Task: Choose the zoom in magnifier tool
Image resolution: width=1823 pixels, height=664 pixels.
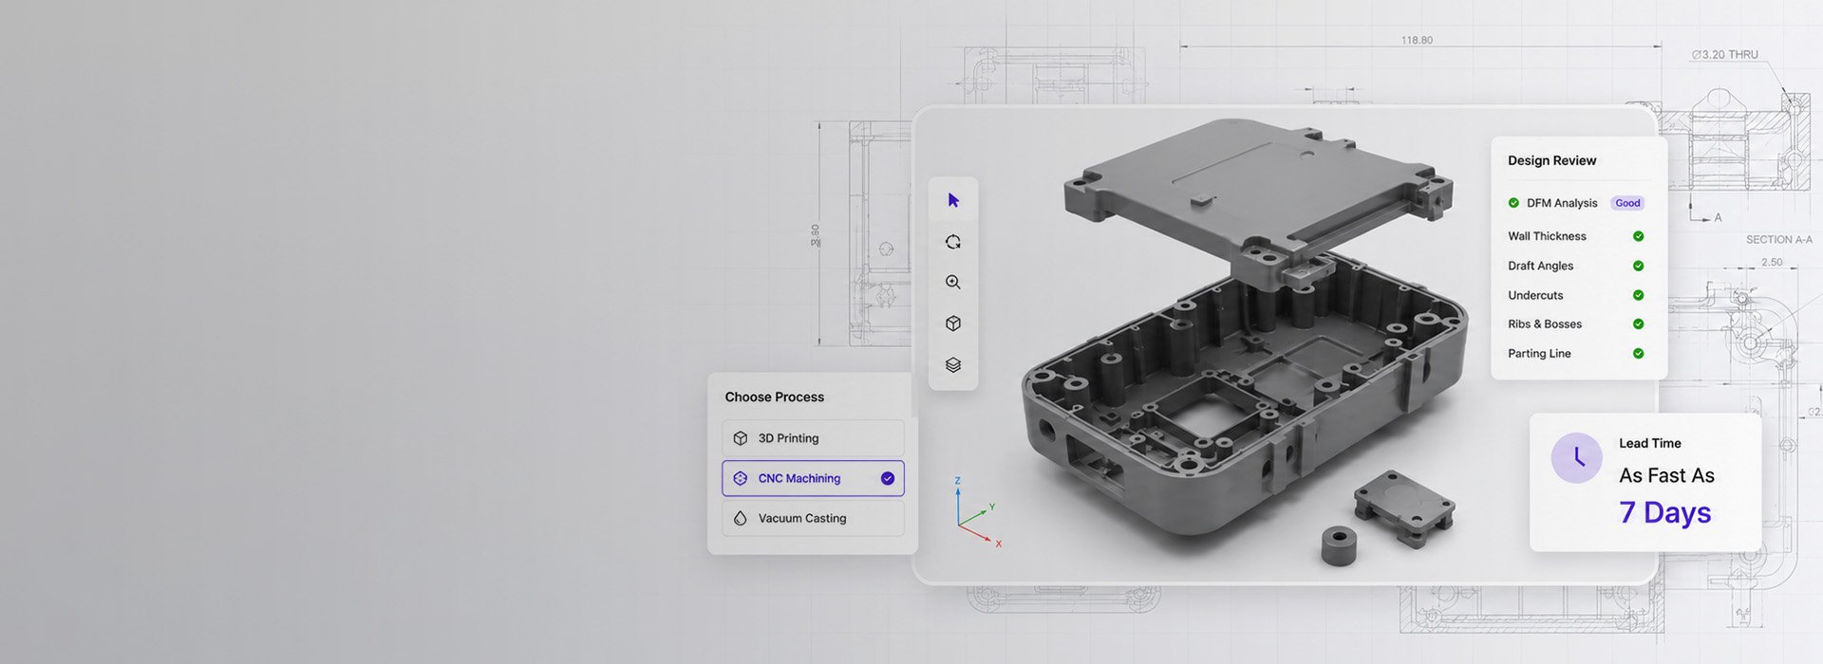Action: 953,283
